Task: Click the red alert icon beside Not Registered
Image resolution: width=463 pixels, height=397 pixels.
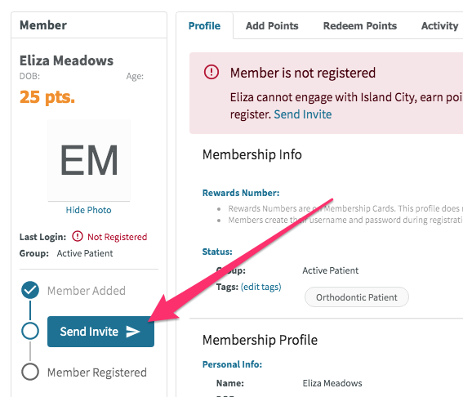Action: [78, 236]
